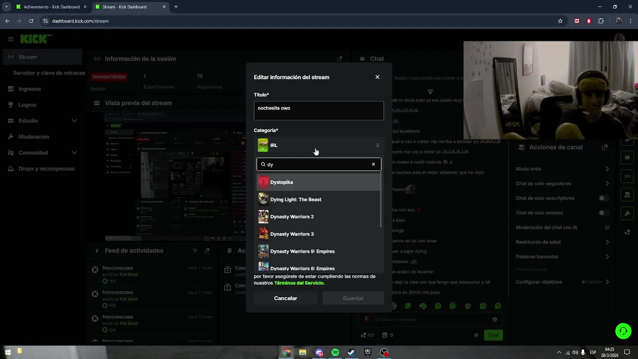Open the IRL category dropdown
The image size is (638, 359).
[x=319, y=145]
